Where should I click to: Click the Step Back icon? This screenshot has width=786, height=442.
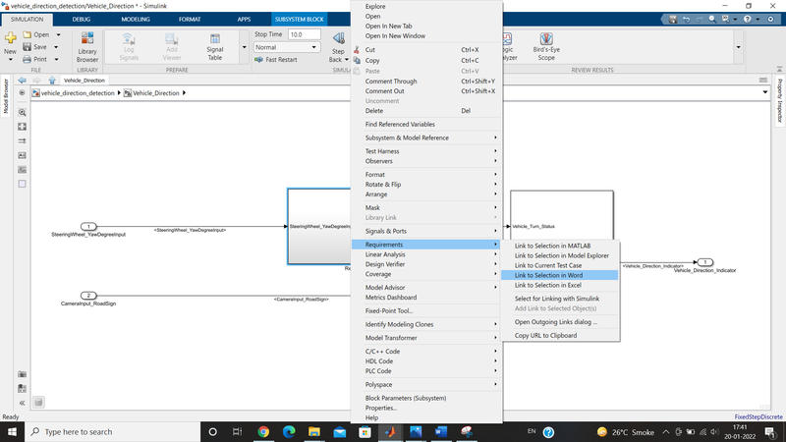[x=339, y=39]
